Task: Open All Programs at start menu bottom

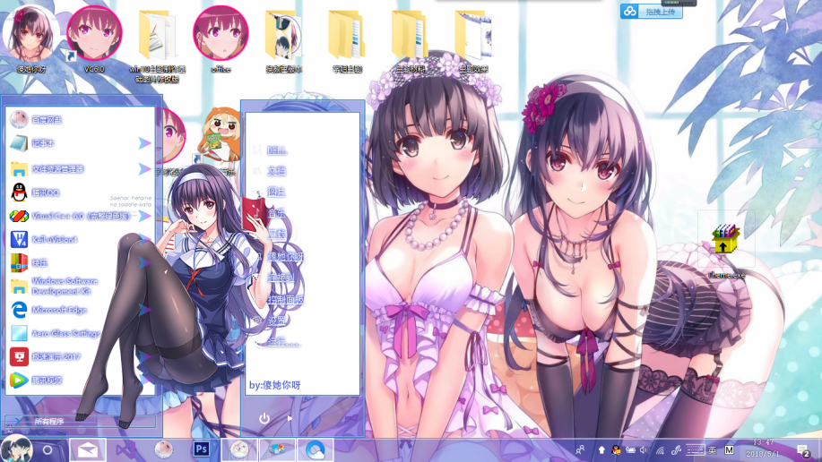Action: tap(80, 421)
